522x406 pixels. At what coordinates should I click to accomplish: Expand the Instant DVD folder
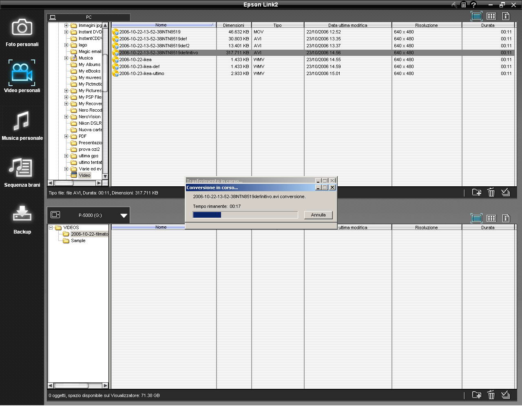click(66, 32)
